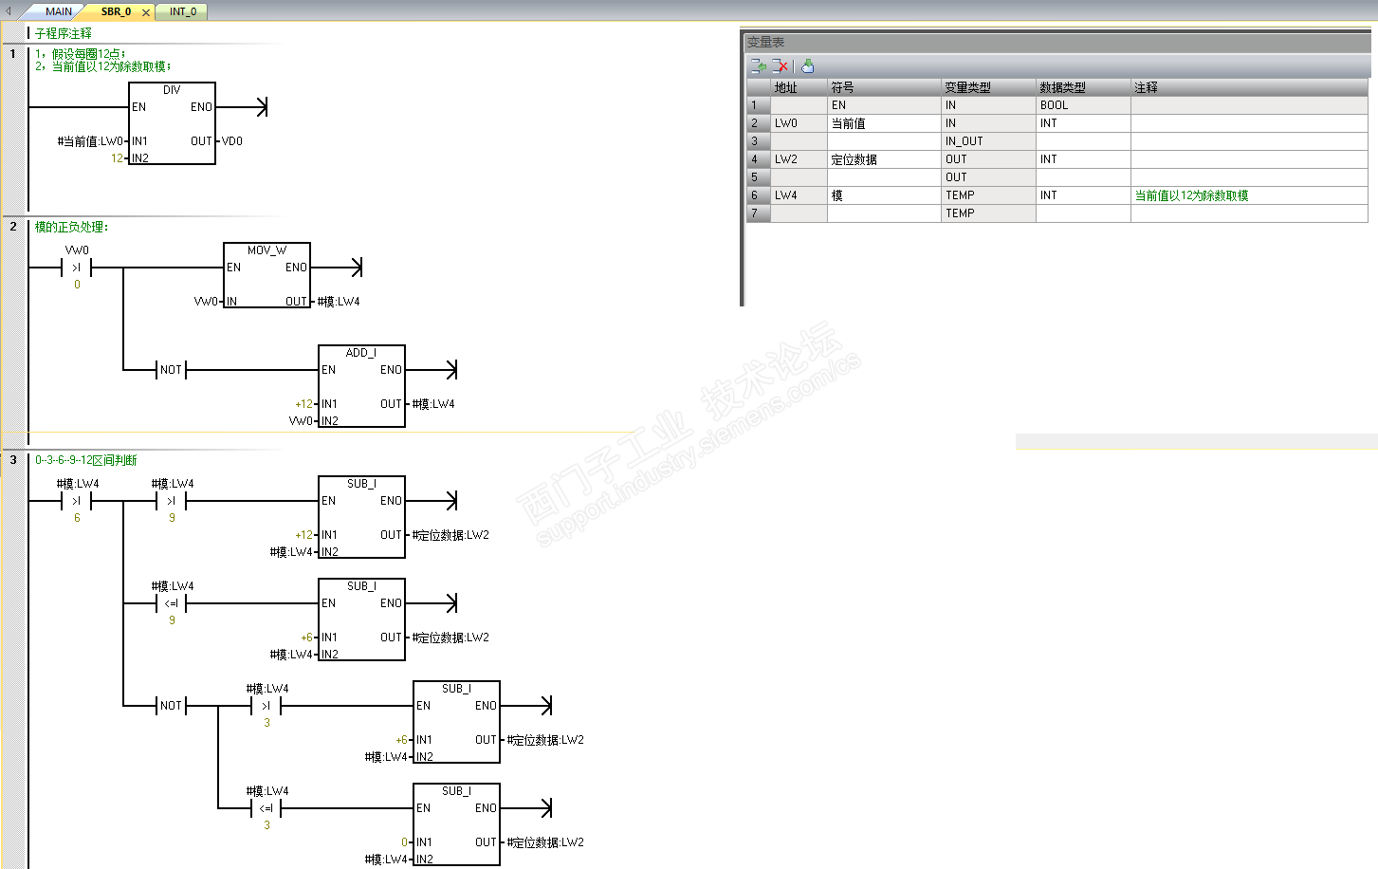Click the 地址 column header

pyautogui.click(x=799, y=87)
